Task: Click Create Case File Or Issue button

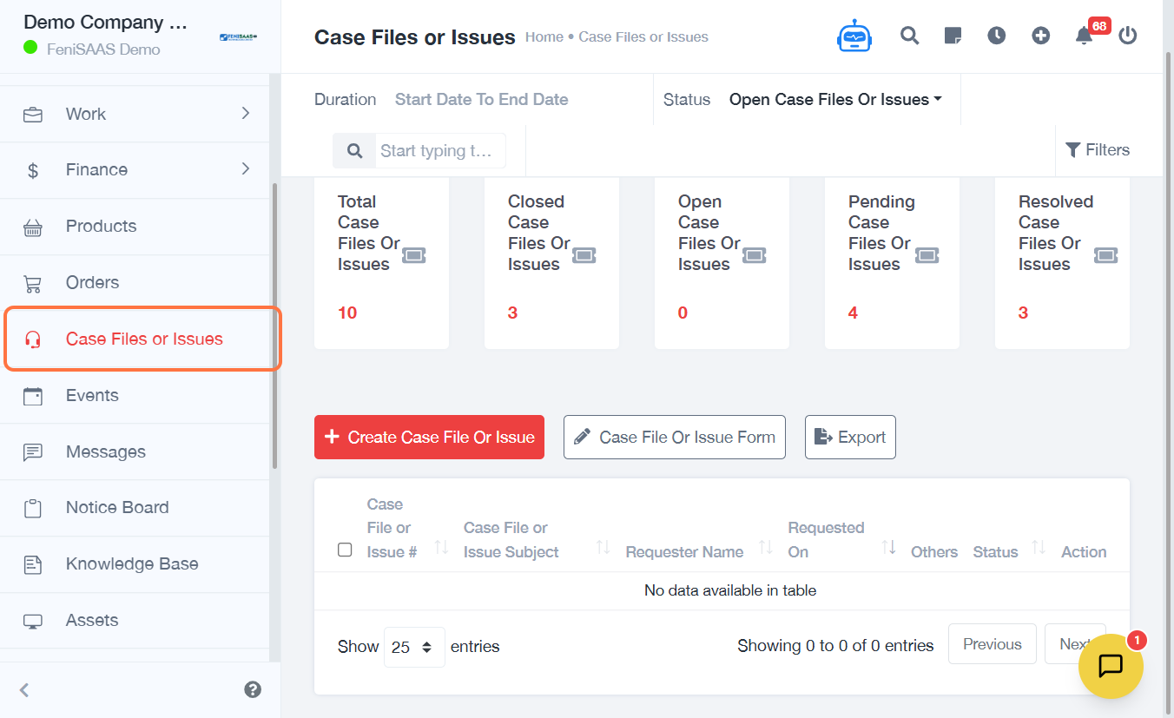Action: pyautogui.click(x=429, y=438)
